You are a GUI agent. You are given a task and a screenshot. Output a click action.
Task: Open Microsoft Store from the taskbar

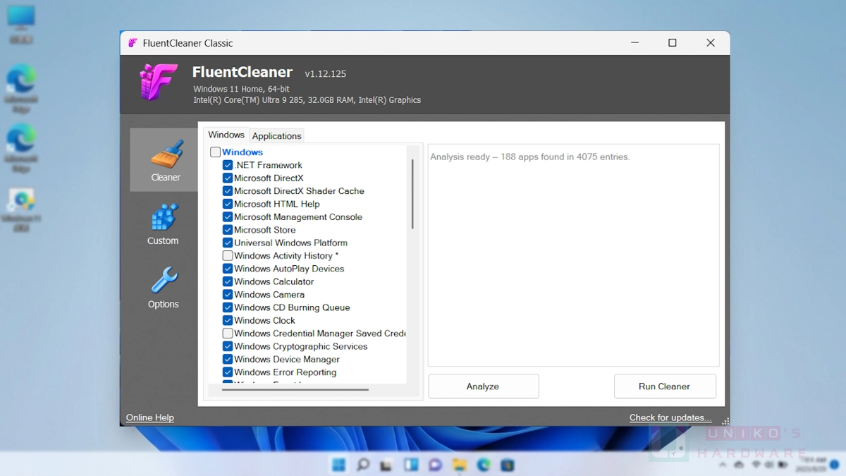tap(508, 465)
